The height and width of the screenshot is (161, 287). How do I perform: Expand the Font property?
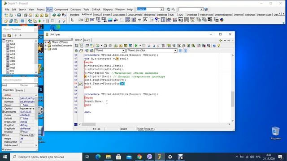tap(3, 135)
